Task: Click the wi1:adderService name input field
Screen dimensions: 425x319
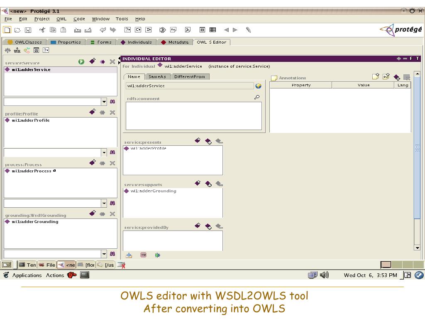Action: point(190,86)
